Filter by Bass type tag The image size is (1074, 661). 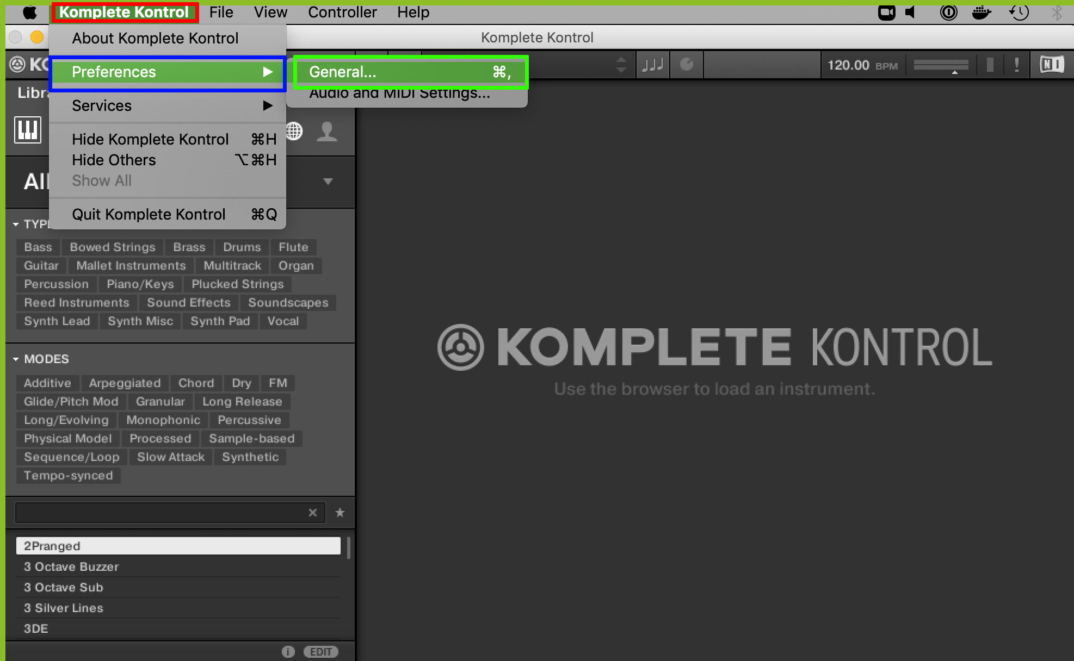pyautogui.click(x=38, y=247)
